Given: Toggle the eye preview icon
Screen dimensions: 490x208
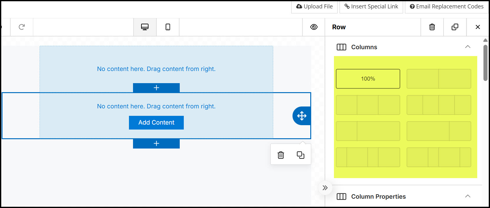Looking at the screenshot, I should (314, 27).
